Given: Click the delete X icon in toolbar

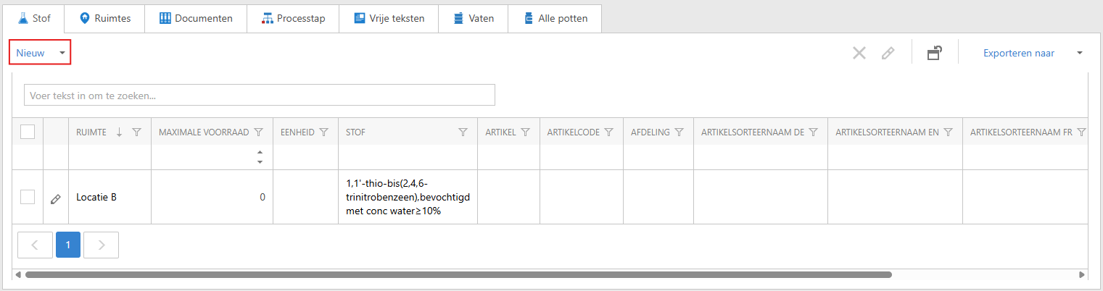Looking at the screenshot, I should click(x=859, y=53).
